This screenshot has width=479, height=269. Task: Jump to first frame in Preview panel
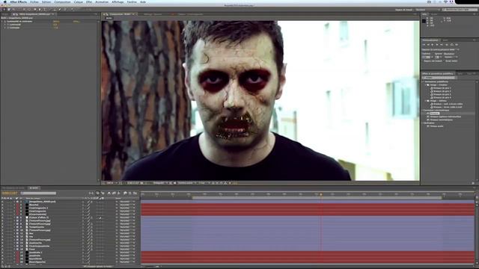click(x=424, y=45)
